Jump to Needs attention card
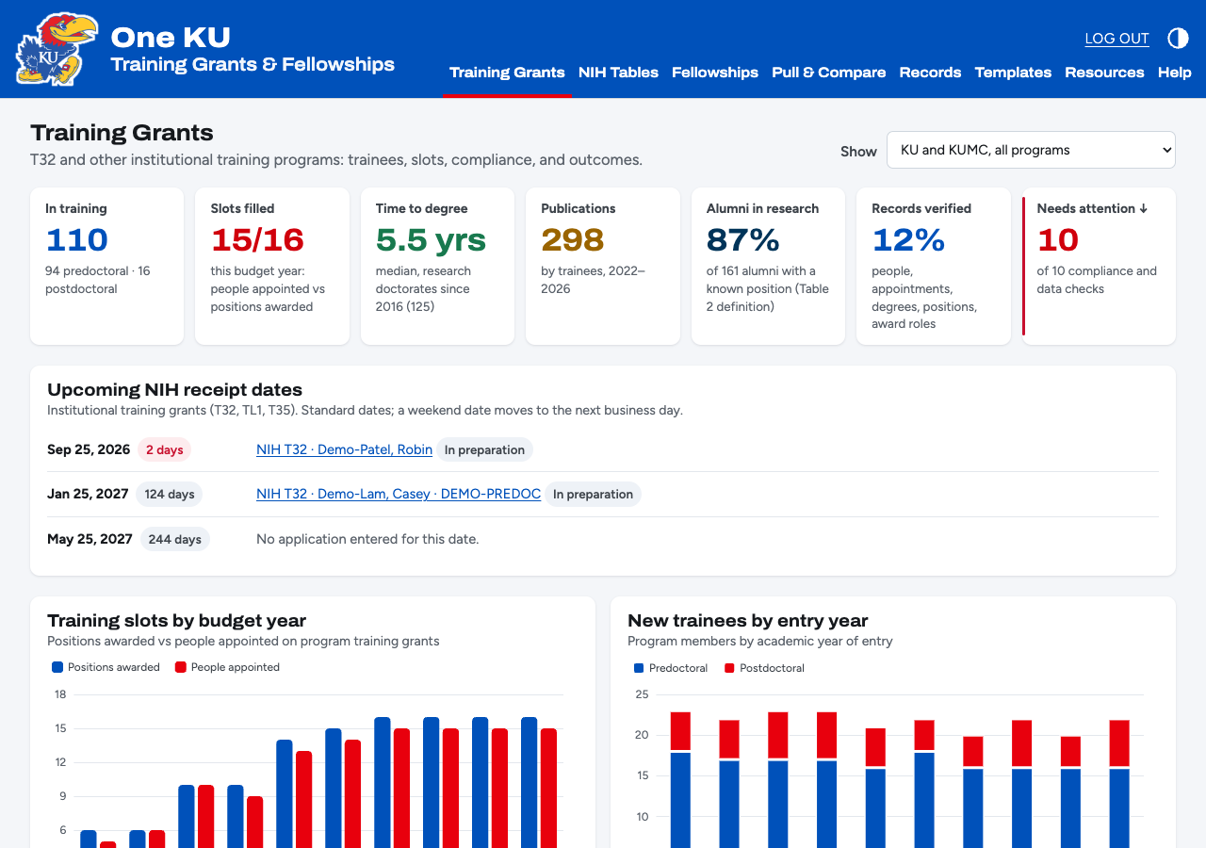This screenshot has width=1206, height=848. tap(1099, 266)
